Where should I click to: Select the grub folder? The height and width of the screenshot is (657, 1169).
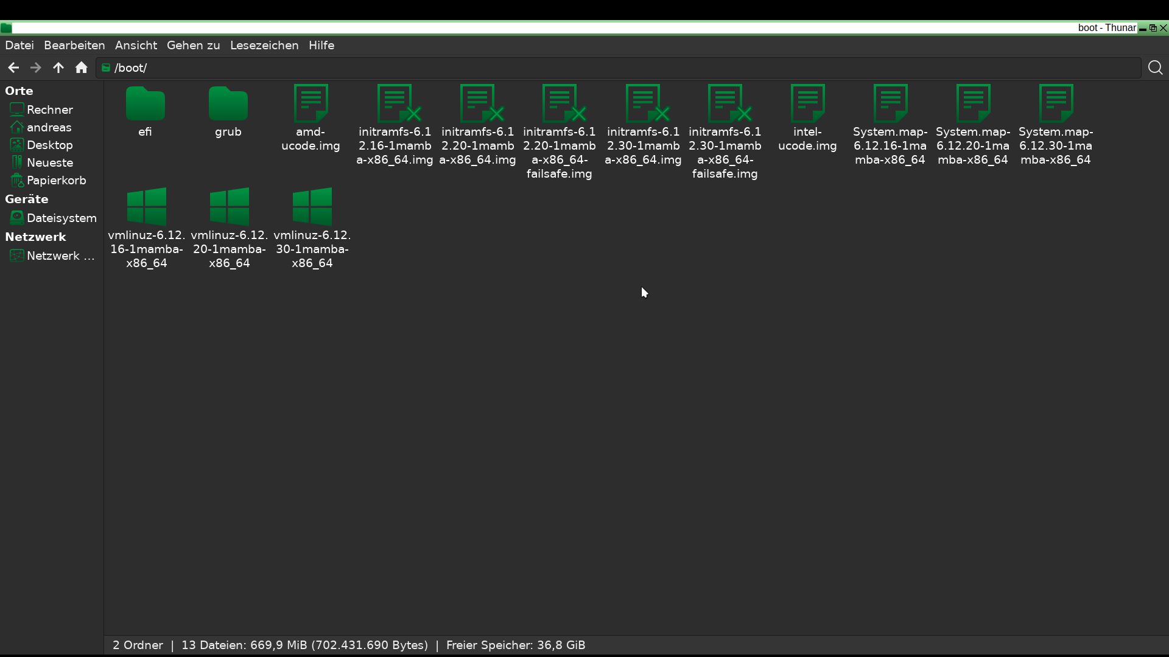pyautogui.click(x=228, y=105)
